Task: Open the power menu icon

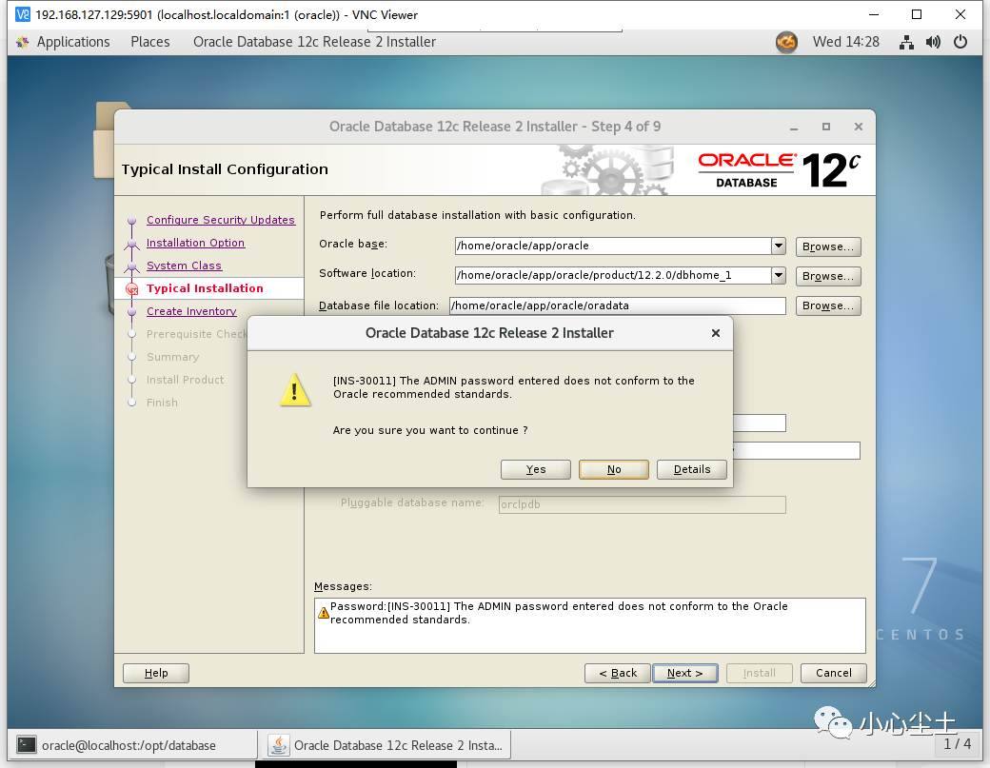Action: [x=960, y=42]
